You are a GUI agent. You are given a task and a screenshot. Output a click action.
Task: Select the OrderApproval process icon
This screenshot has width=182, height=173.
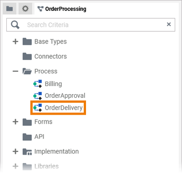(x=38, y=96)
